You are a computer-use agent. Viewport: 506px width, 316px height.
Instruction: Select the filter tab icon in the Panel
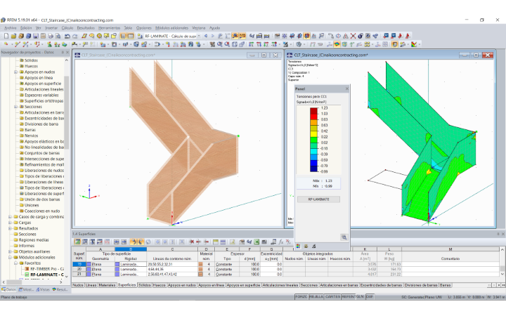[x=313, y=246]
